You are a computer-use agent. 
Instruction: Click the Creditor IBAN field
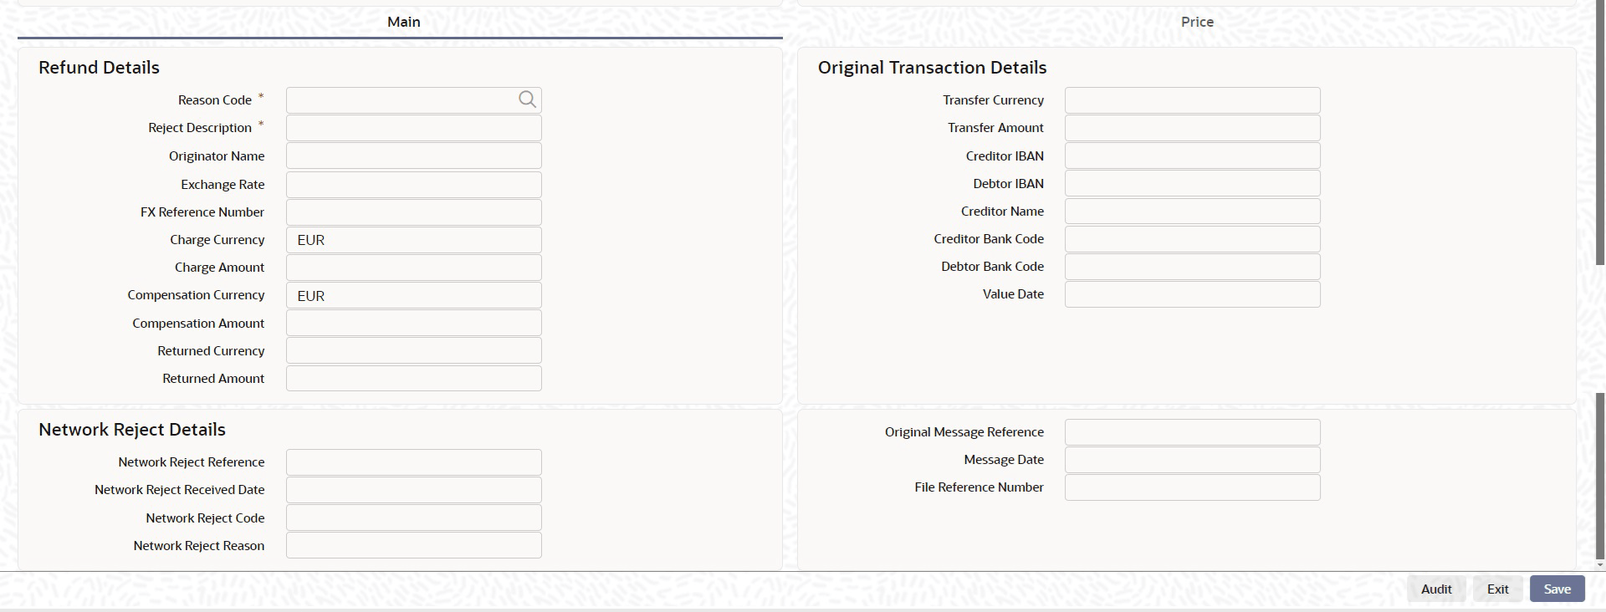pyautogui.click(x=1193, y=156)
